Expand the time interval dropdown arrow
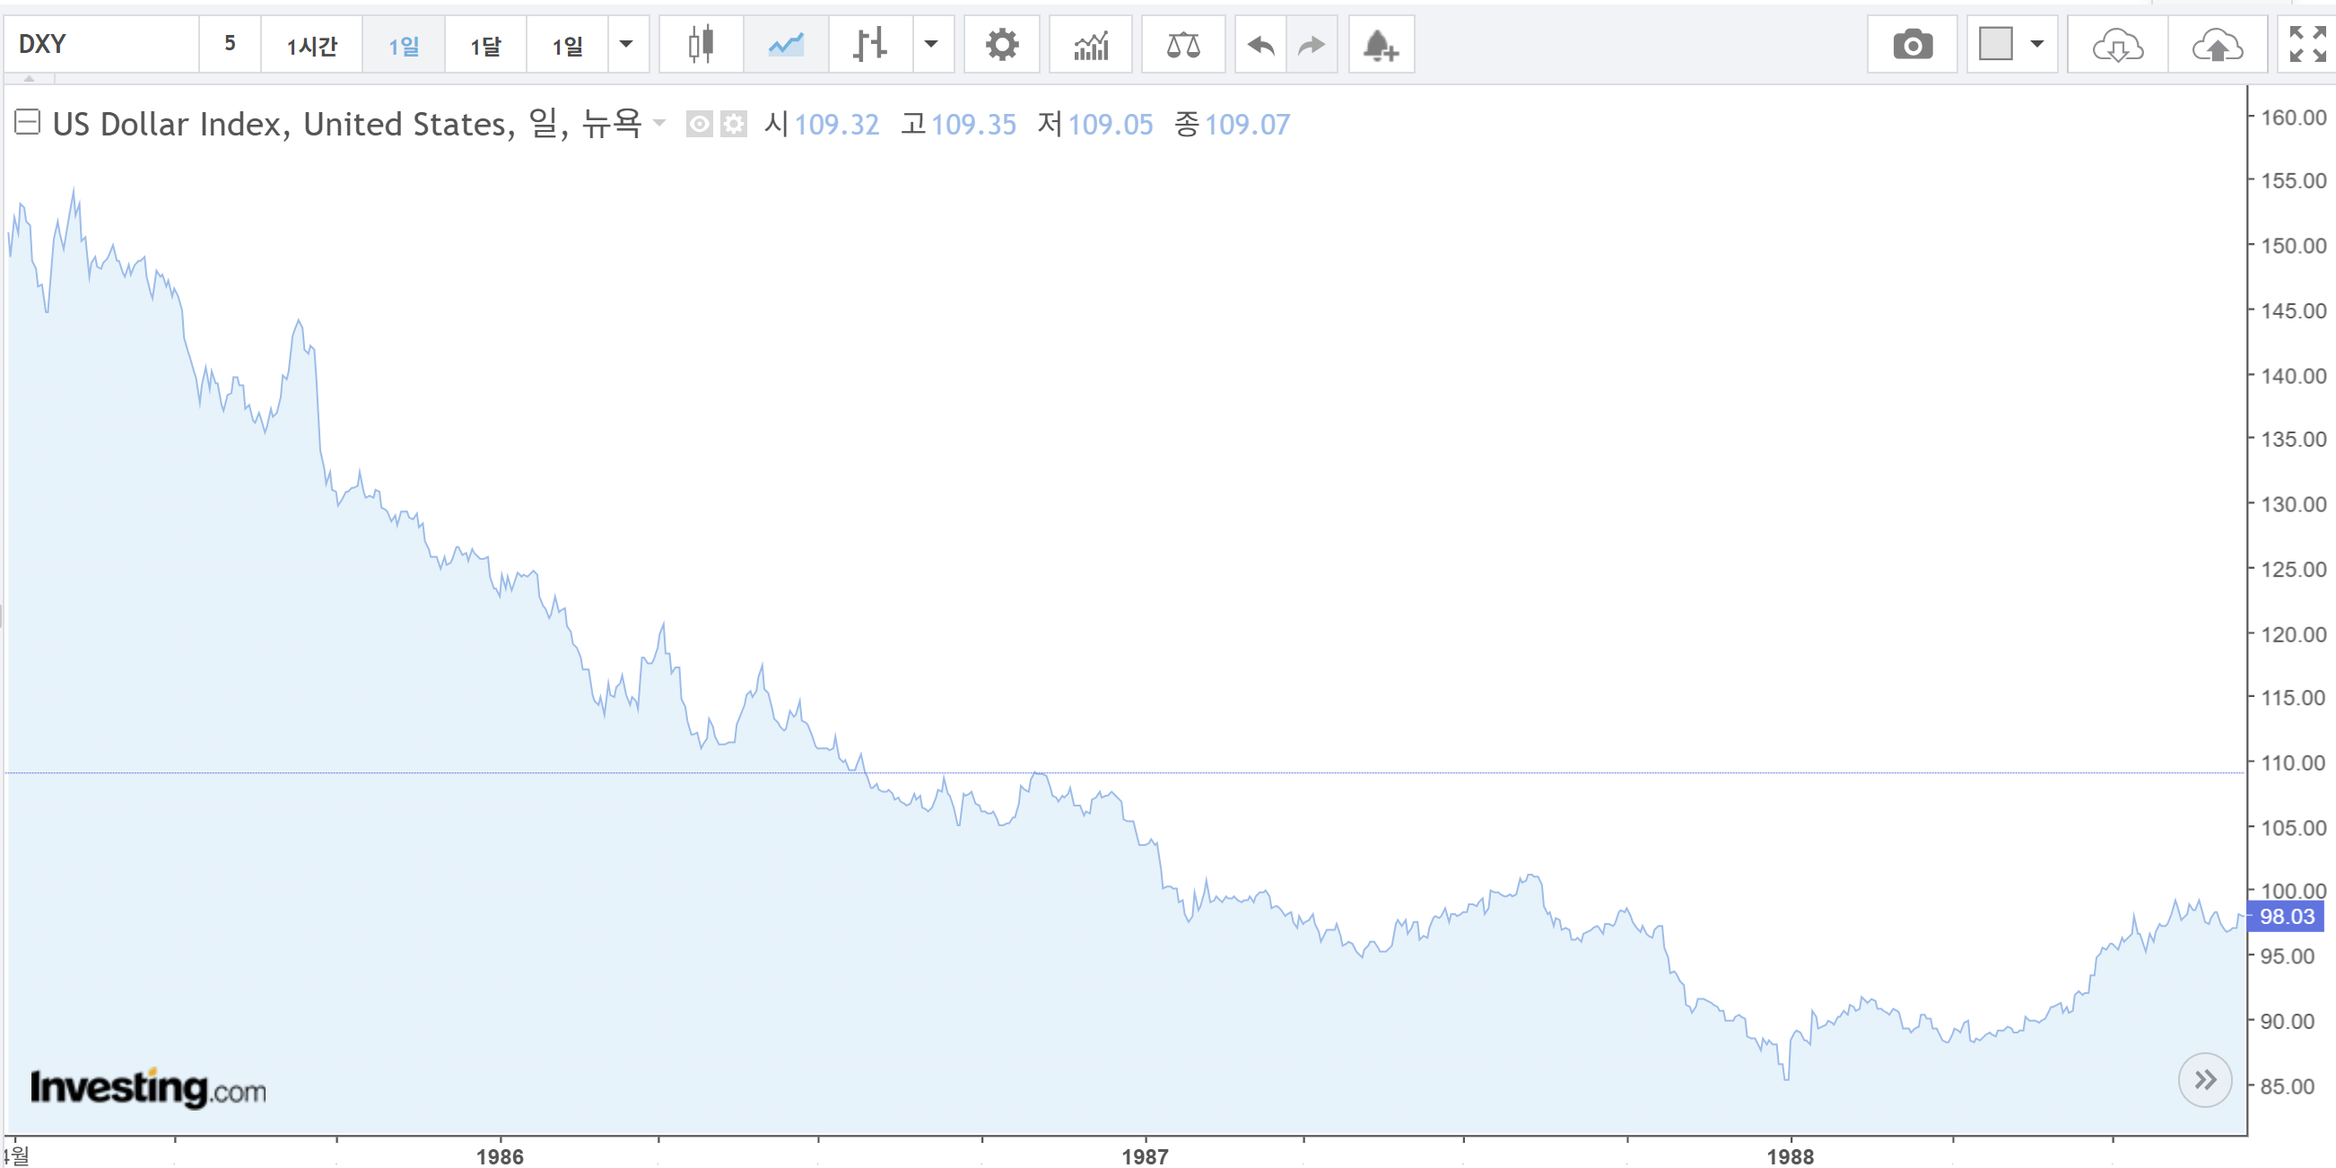2336x1168 pixels. point(626,45)
